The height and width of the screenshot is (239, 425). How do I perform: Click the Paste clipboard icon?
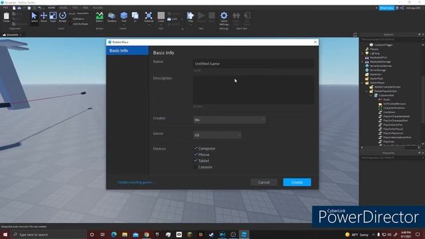pyautogui.click(x=6, y=17)
